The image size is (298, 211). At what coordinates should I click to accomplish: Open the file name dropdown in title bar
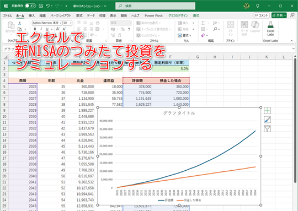pos(105,6)
